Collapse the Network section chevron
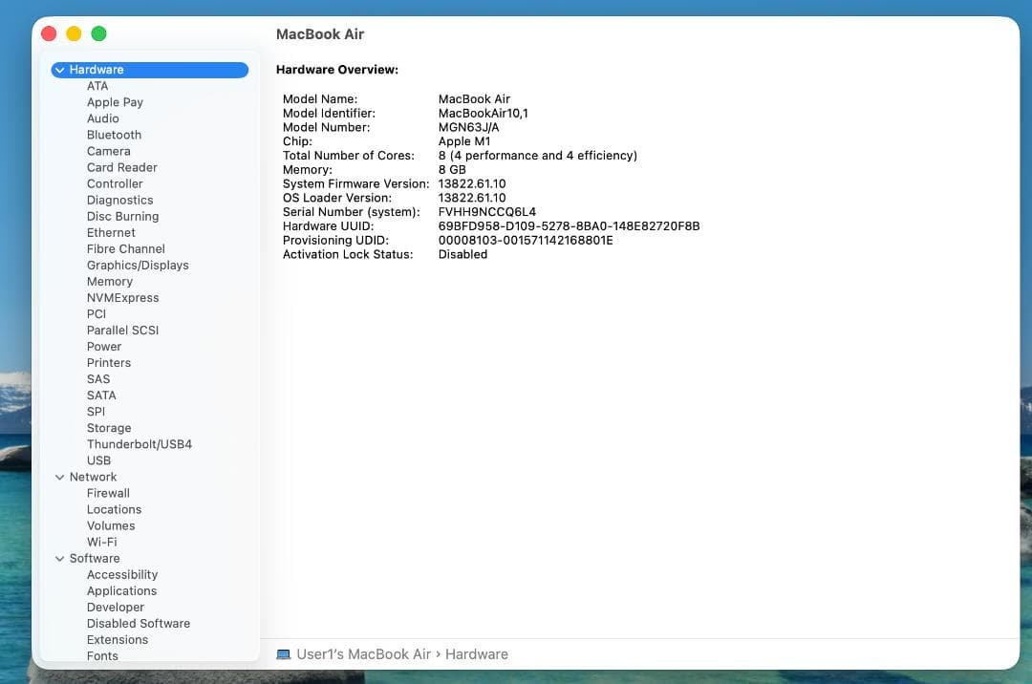 point(59,477)
